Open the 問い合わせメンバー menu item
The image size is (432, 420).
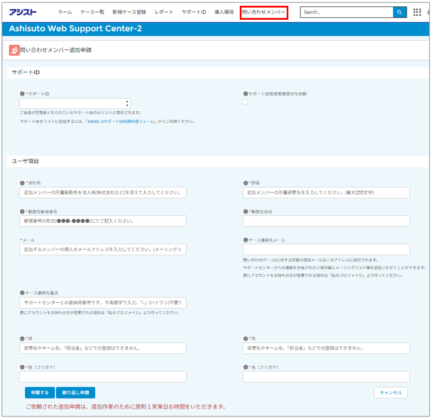point(263,12)
